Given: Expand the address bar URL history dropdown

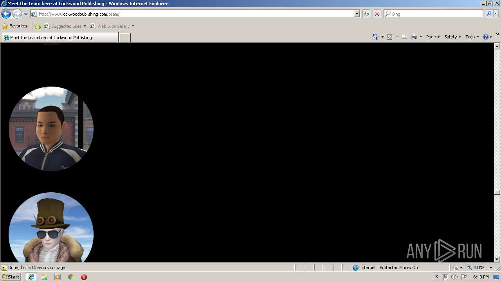Looking at the screenshot, I should point(357,14).
